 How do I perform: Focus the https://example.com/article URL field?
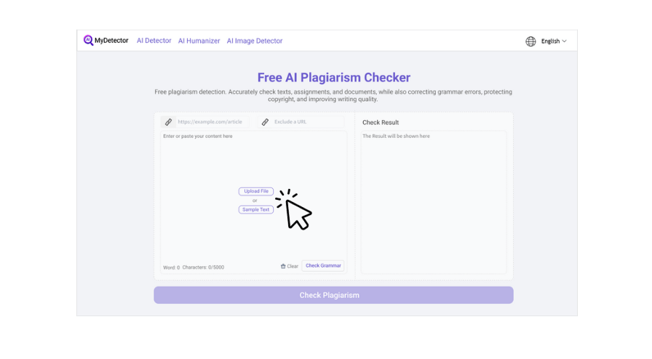pos(211,122)
